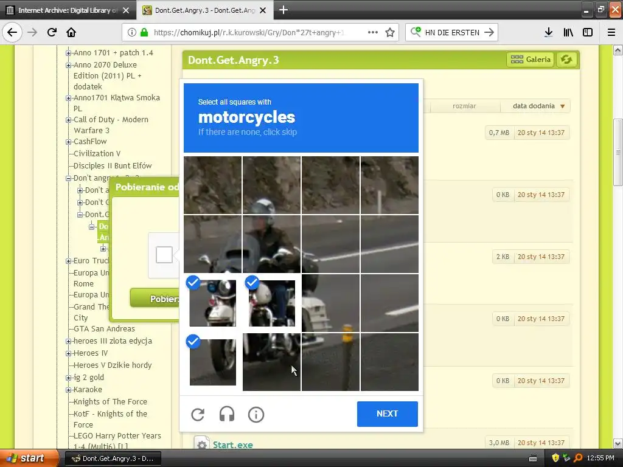Image resolution: width=623 pixels, height=467 pixels.
Task: Expand Anno 2070 Deluxe Edition folder
Action: point(68,65)
